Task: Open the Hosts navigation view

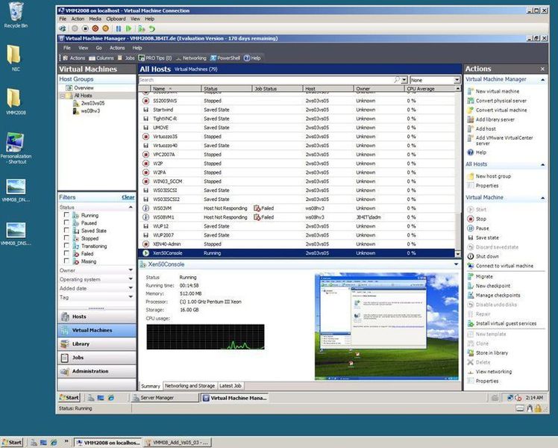Action: [96, 317]
